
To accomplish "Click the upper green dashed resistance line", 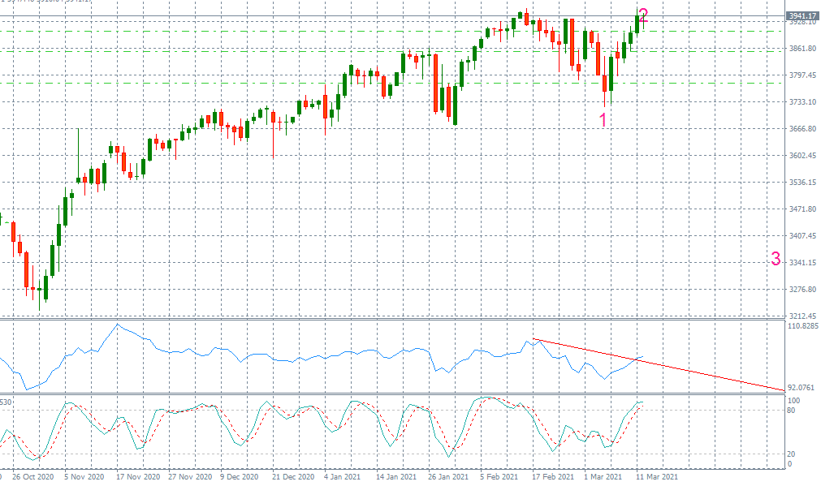I will 325,30.
